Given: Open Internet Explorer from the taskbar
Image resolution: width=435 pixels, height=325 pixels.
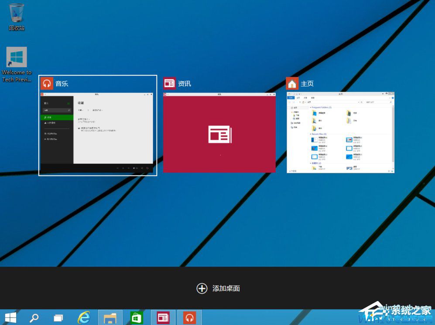Looking at the screenshot, I should click(x=84, y=318).
